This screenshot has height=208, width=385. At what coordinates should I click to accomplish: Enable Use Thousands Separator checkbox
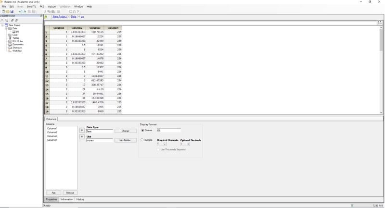158,149
